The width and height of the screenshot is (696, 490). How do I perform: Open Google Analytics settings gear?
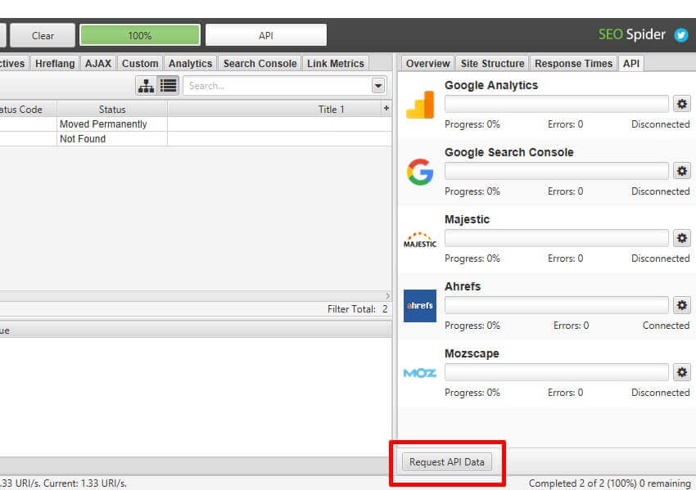click(681, 104)
